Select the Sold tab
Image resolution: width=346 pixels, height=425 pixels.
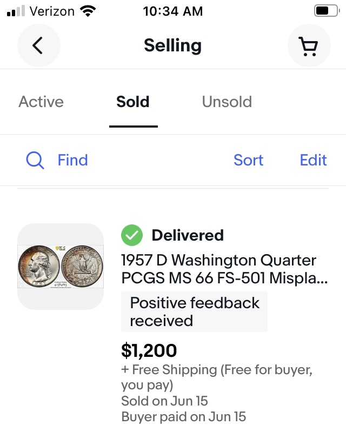[x=133, y=102]
